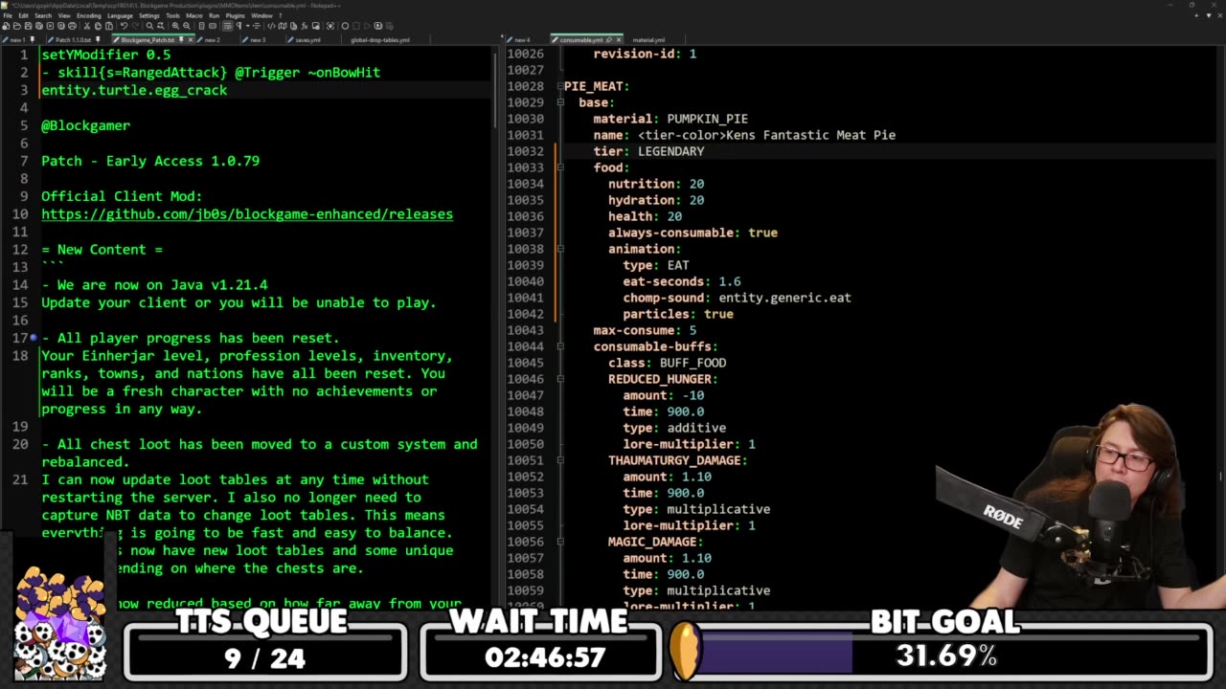Viewport: 1226px width, 689px height.
Task: Open the File menu
Action: tap(8, 15)
